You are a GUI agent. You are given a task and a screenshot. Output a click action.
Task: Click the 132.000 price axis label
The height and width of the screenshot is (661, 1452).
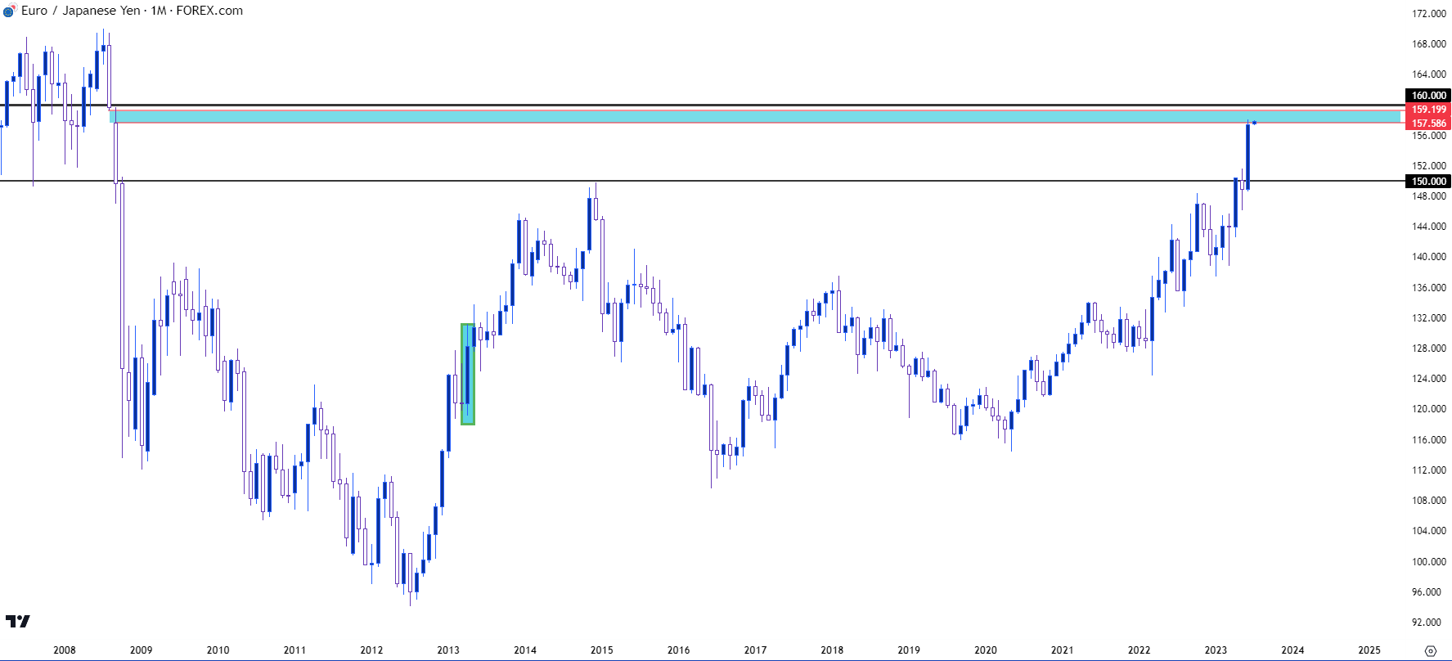pyautogui.click(x=1428, y=318)
